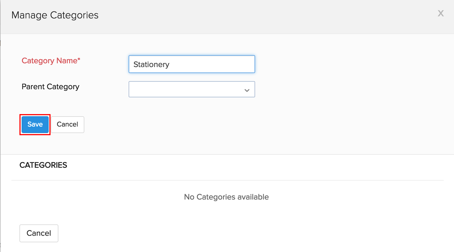
Task: Click the Parent Category label text
Action: [x=50, y=87]
